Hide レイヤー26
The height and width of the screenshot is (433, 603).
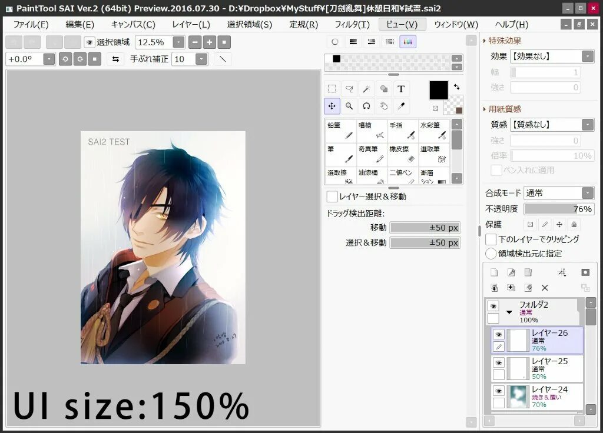click(x=499, y=334)
